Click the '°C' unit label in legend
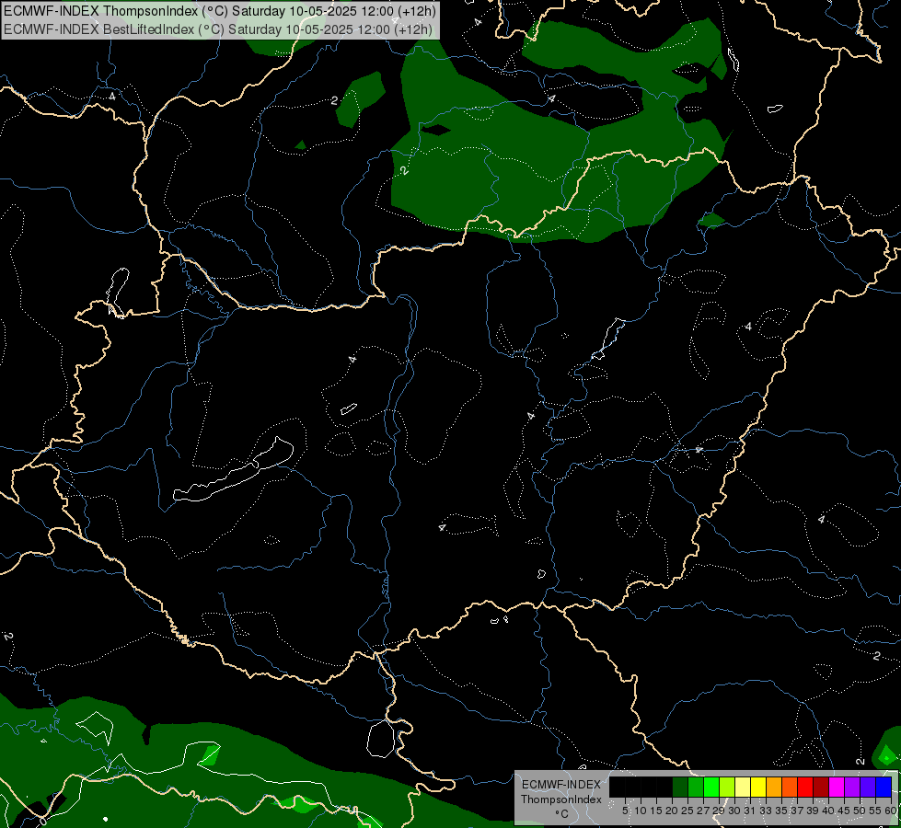The height and width of the screenshot is (828, 901). [x=561, y=813]
